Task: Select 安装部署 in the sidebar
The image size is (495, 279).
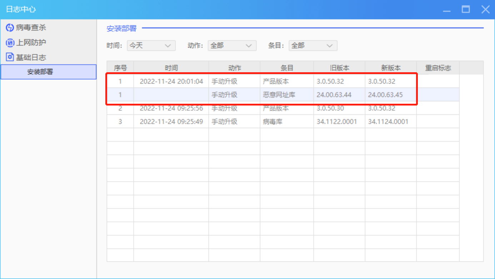Action: pos(40,72)
